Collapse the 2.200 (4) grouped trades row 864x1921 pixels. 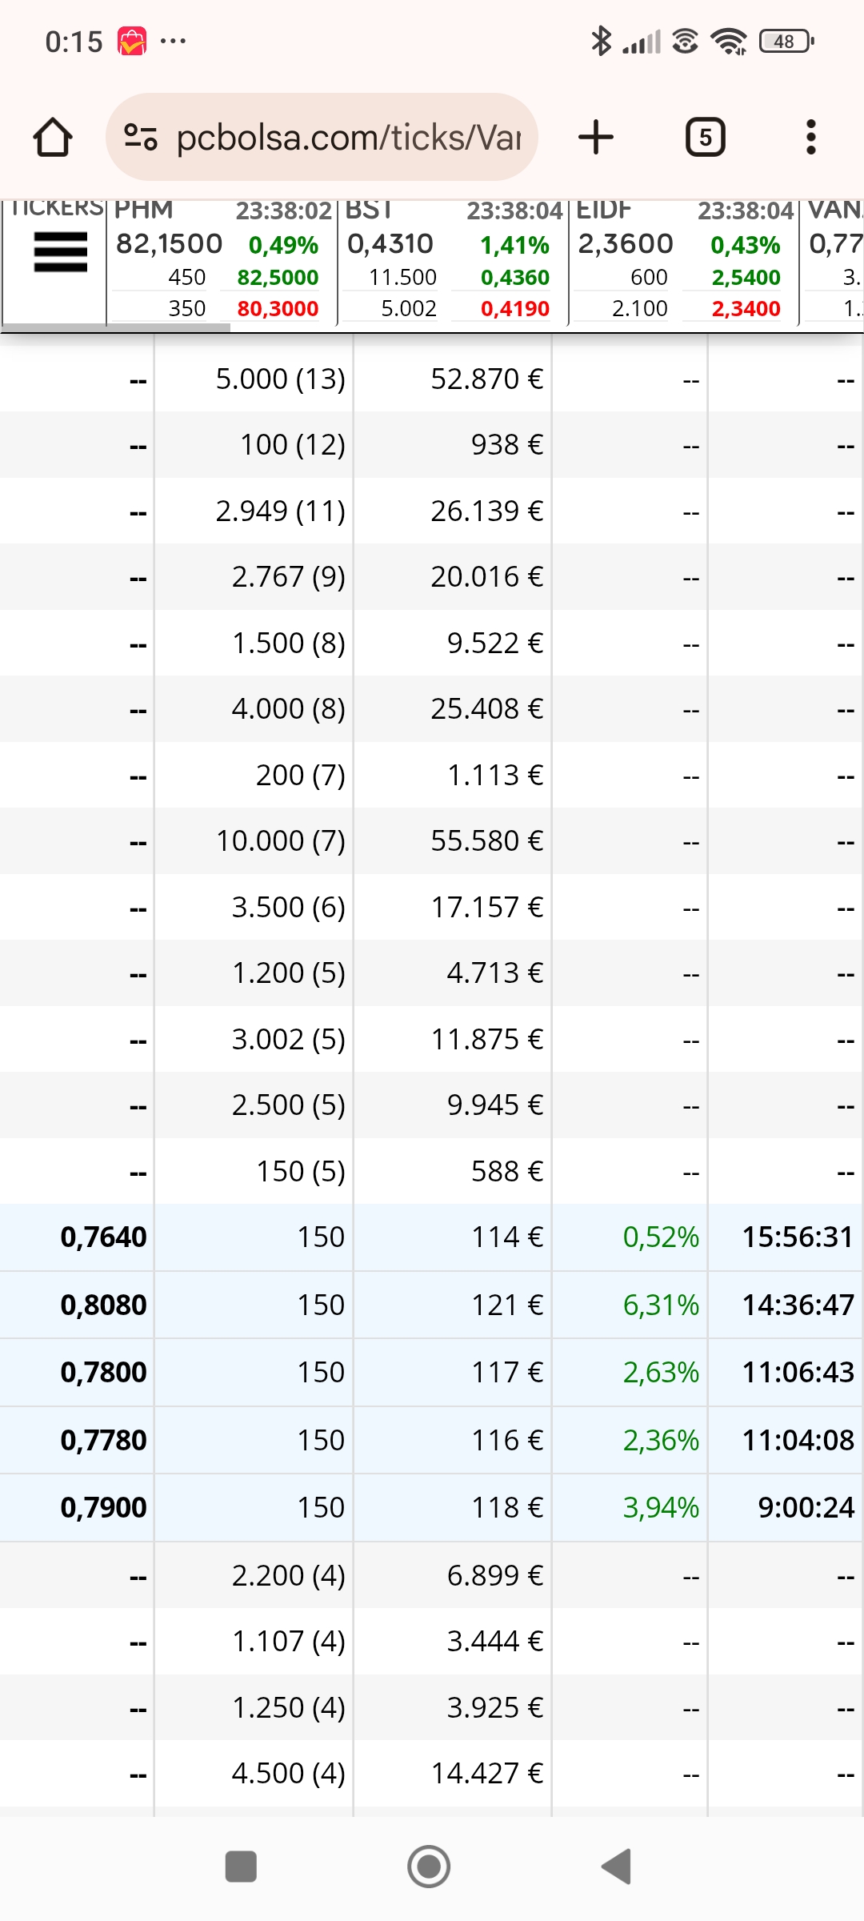(432, 1575)
